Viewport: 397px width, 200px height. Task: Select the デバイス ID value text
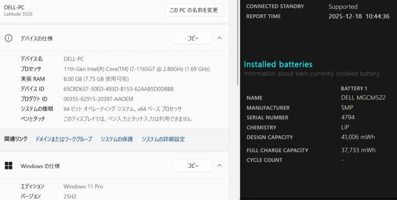coord(118,89)
